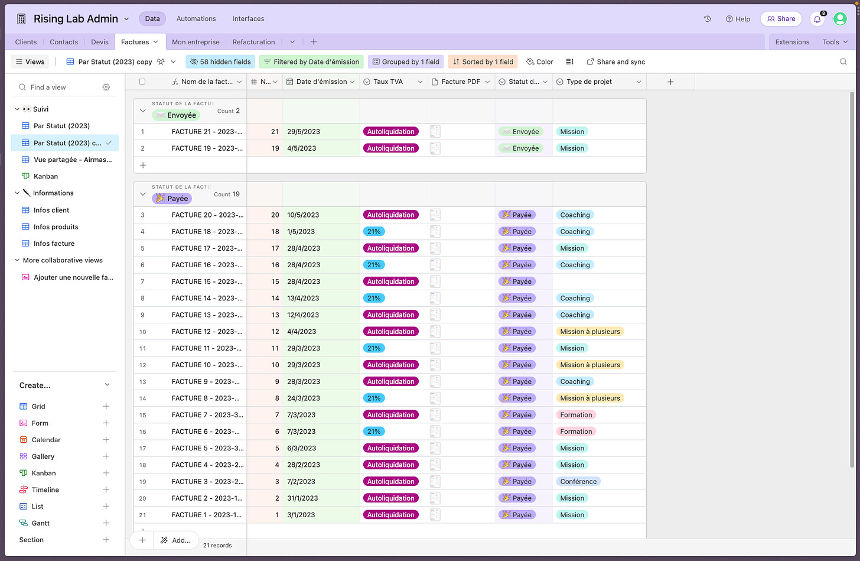
Task: Click the Share button
Action: pos(781,19)
